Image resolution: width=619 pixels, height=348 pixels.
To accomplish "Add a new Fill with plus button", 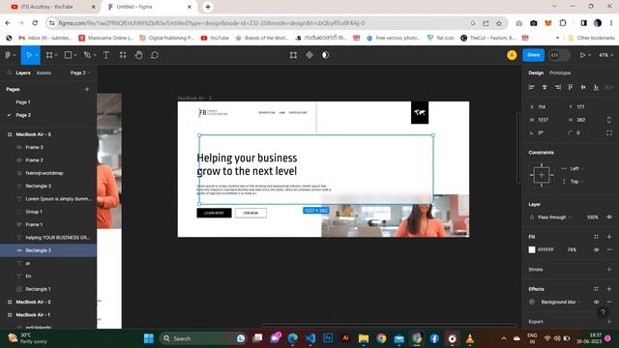I will click(609, 237).
